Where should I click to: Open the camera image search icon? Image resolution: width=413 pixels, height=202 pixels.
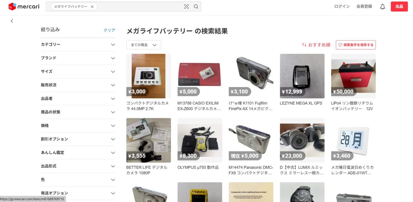(x=186, y=6)
